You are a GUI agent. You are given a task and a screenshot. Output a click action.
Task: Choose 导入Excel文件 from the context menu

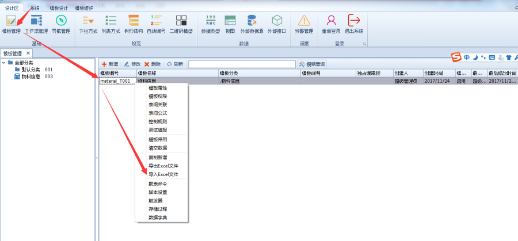(x=163, y=174)
